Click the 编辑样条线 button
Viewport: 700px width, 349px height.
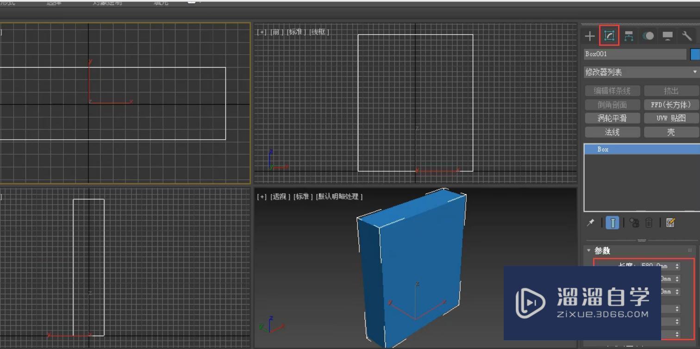click(x=612, y=91)
